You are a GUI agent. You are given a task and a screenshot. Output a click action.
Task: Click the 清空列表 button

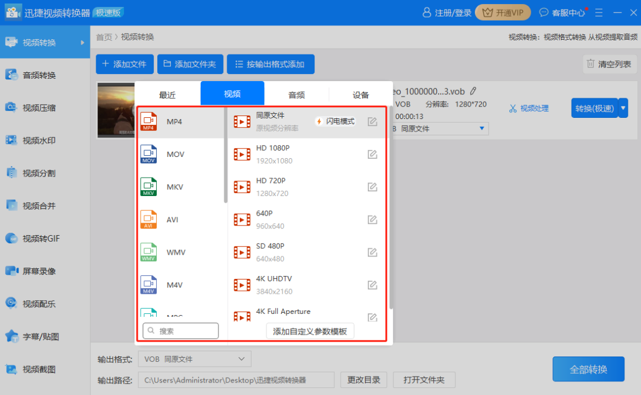[x=610, y=64]
